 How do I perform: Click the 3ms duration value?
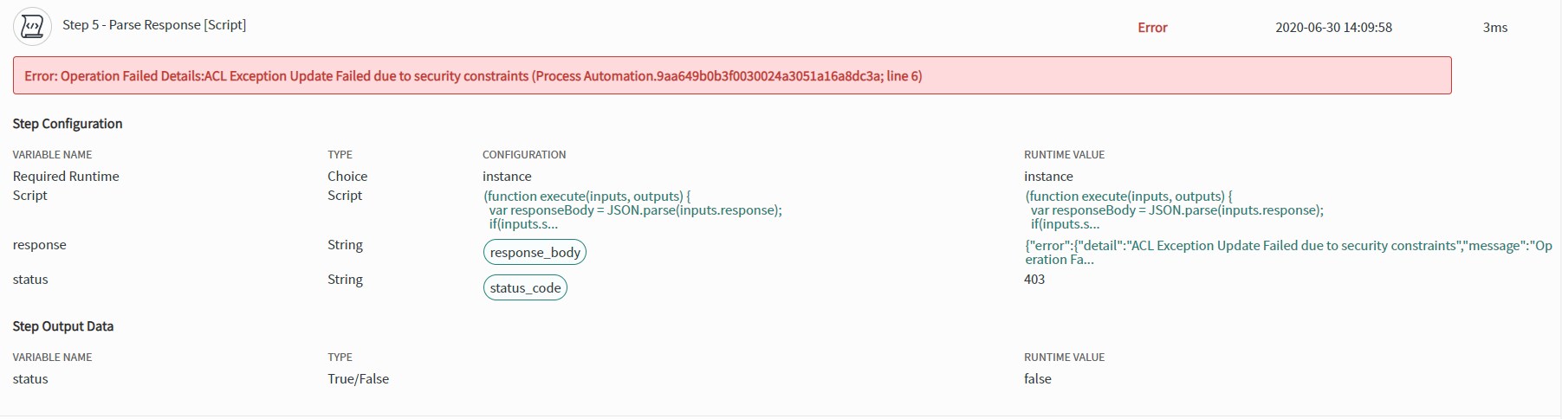coord(1494,28)
